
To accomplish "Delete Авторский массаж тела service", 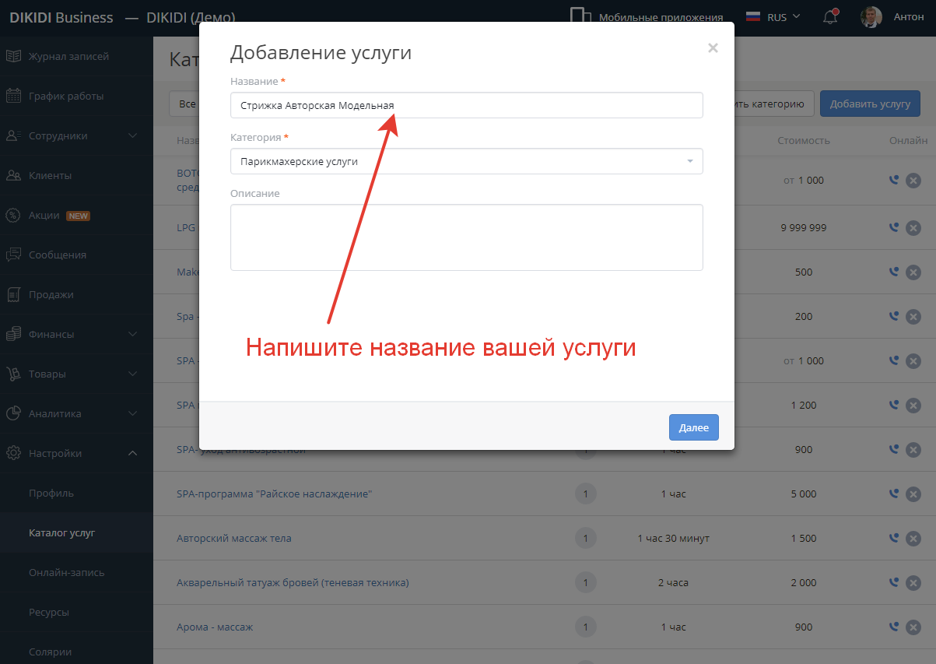I will pyautogui.click(x=913, y=539).
